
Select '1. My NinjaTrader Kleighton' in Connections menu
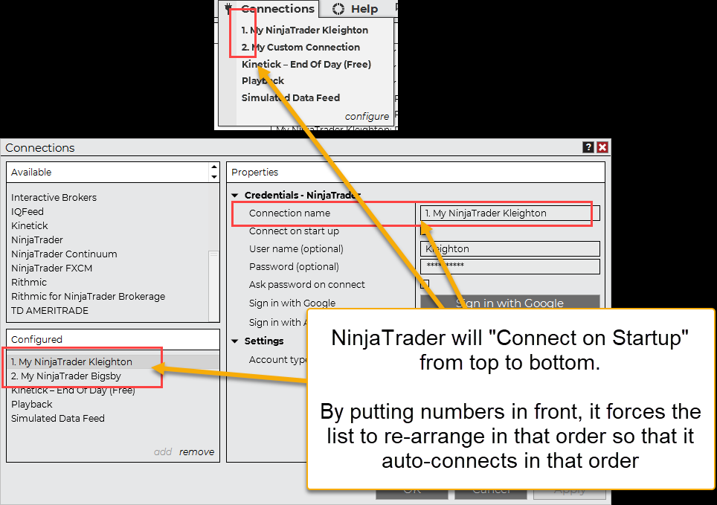(x=304, y=30)
